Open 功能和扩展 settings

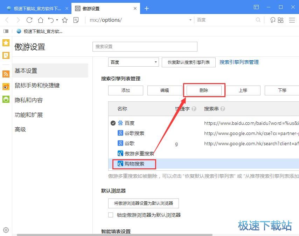29,115
